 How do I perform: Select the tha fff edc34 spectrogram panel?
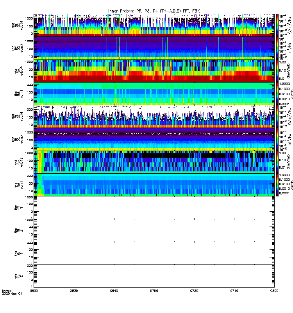[154, 25]
